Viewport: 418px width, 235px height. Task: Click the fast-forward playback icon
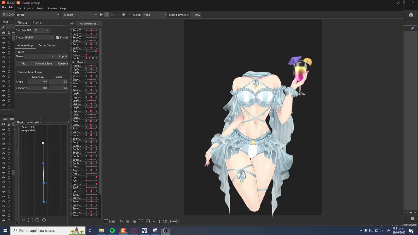(x=113, y=15)
